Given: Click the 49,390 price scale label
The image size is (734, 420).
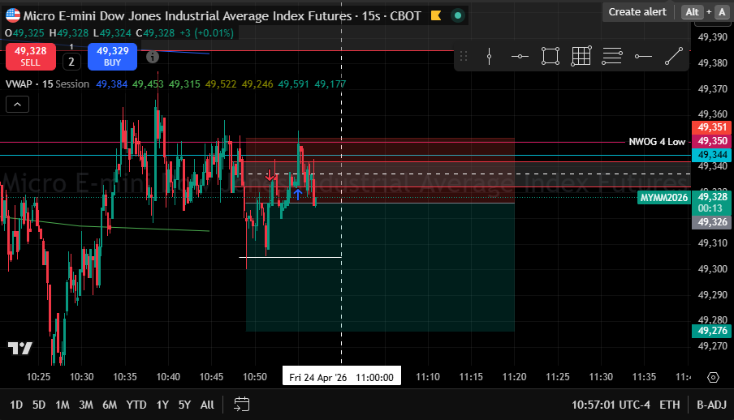Looking at the screenshot, I should click(x=712, y=37).
